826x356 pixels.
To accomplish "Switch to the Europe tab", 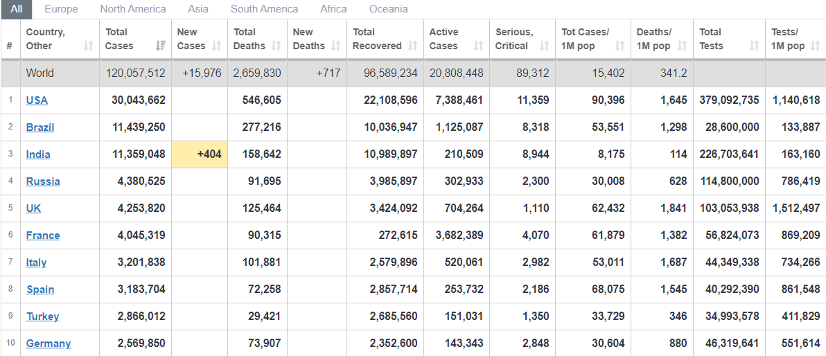I will pyautogui.click(x=61, y=9).
